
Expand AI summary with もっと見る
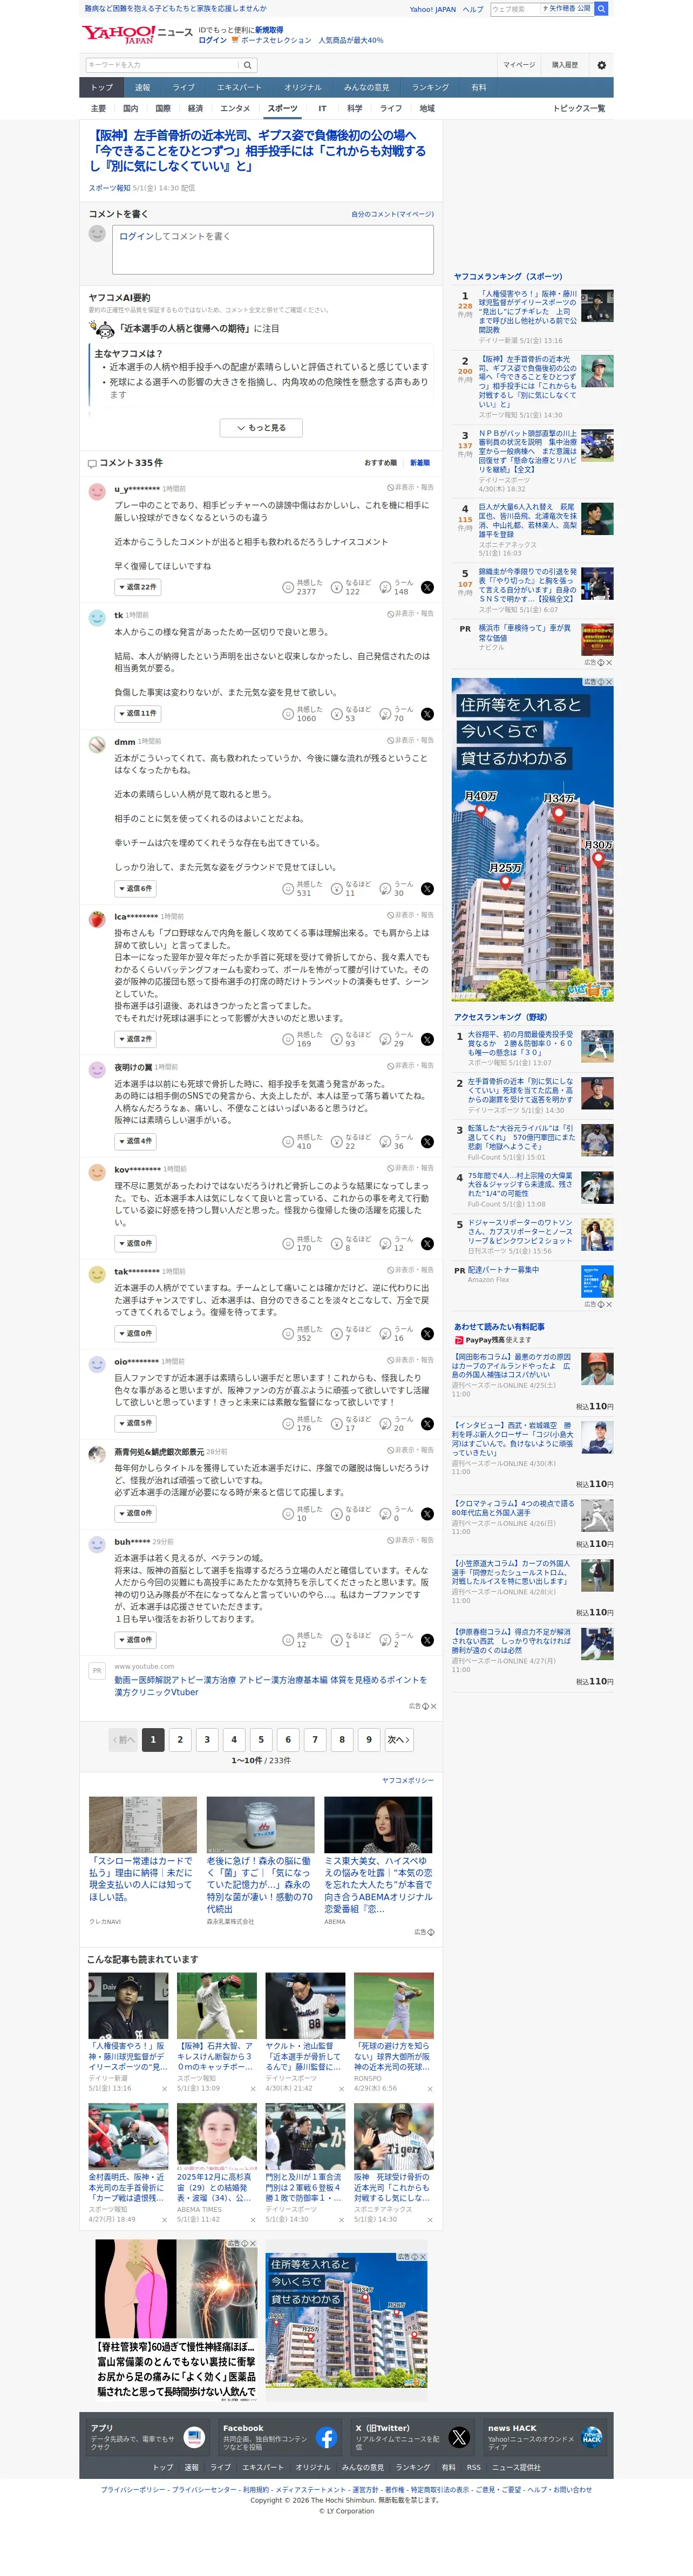click(261, 428)
